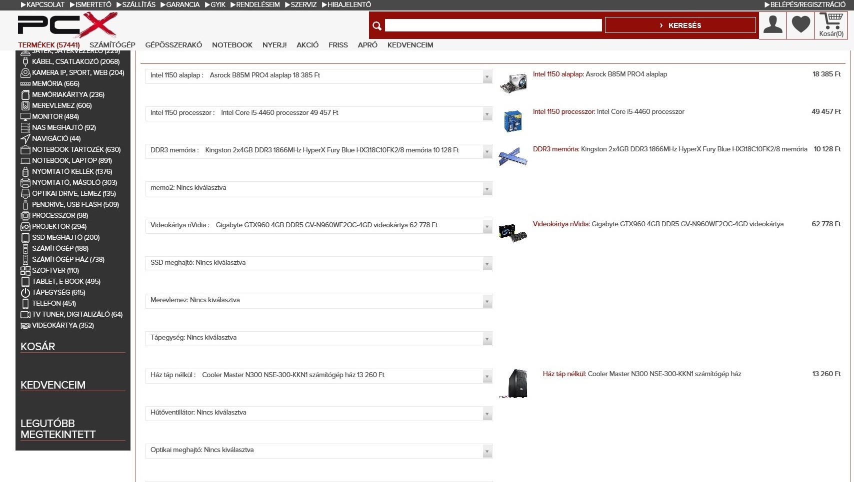Screen dimensions: 854x482
Task: Click the TV TUNER, DIGITALIZÁLÓ icon
Action: [25, 315]
